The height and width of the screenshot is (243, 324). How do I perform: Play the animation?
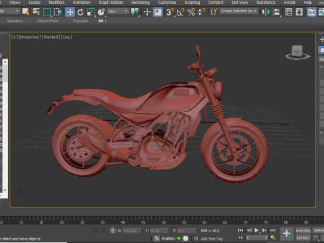coord(256,230)
